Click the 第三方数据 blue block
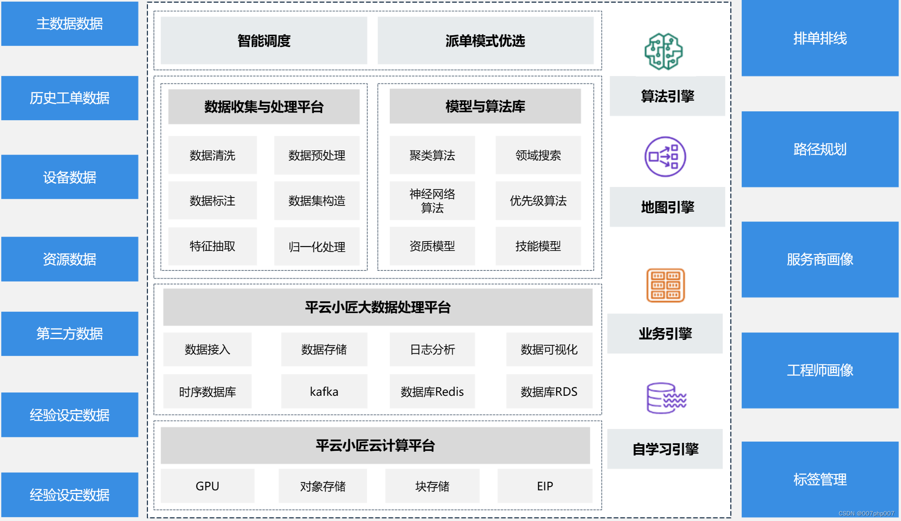 70,334
